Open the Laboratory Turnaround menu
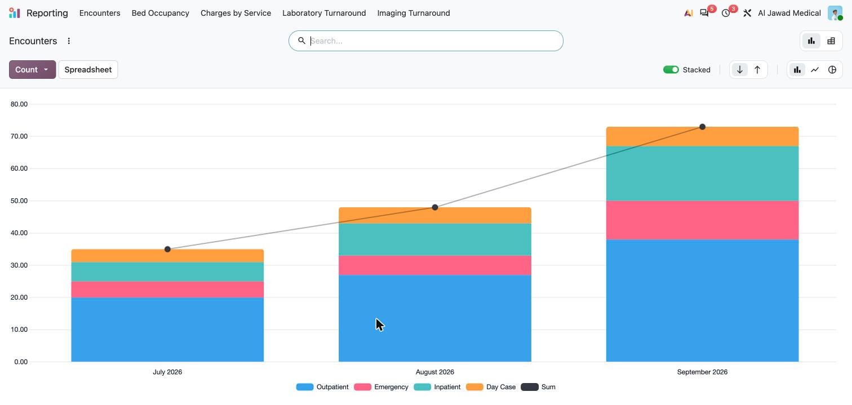Viewport: 852px width, 405px height. point(324,13)
